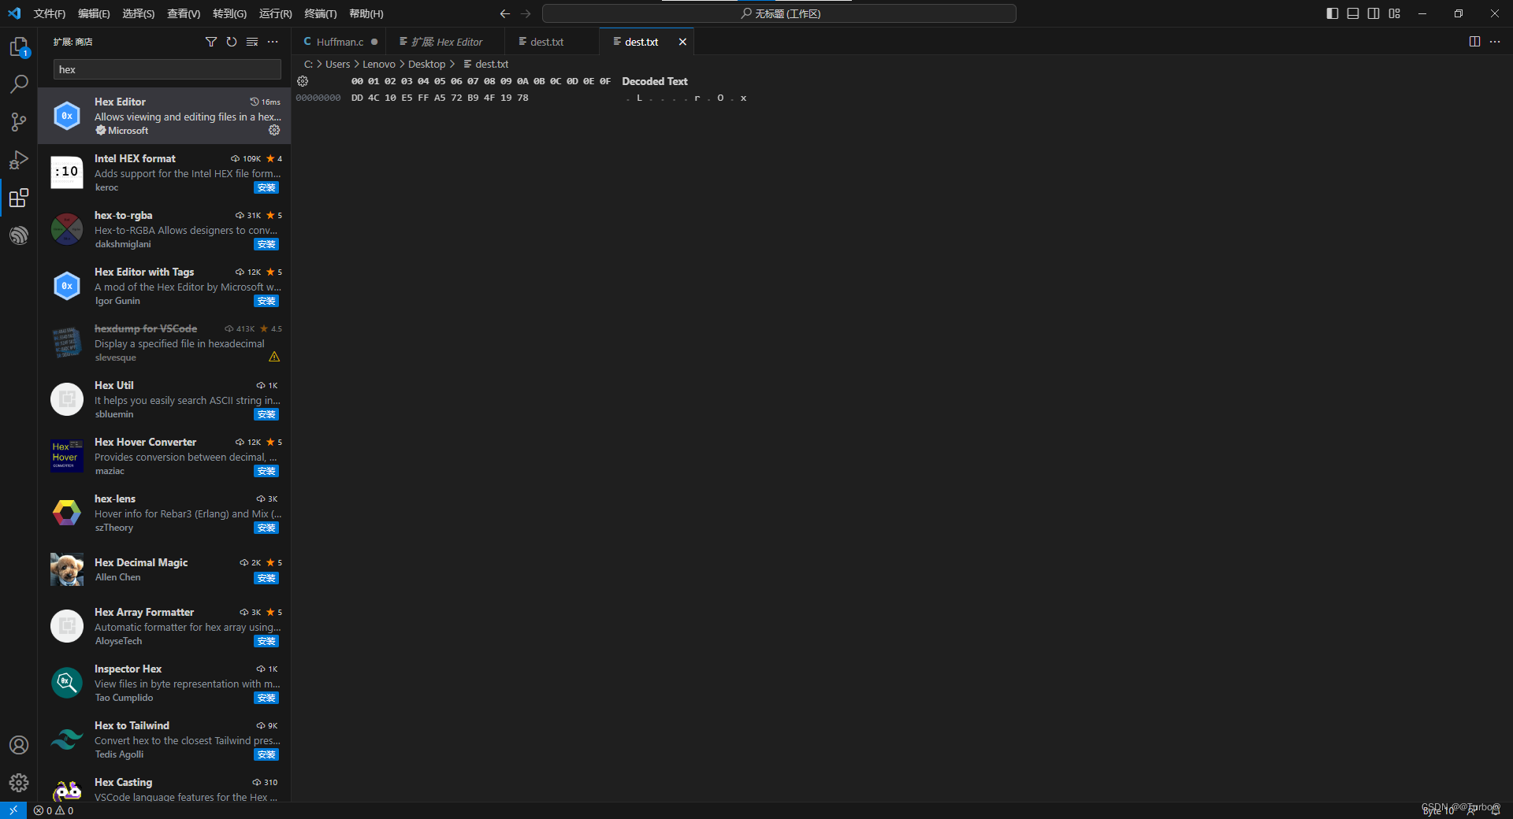1513x819 pixels.
Task: Install the Hex Hover Converter extension
Action: click(266, 471)
